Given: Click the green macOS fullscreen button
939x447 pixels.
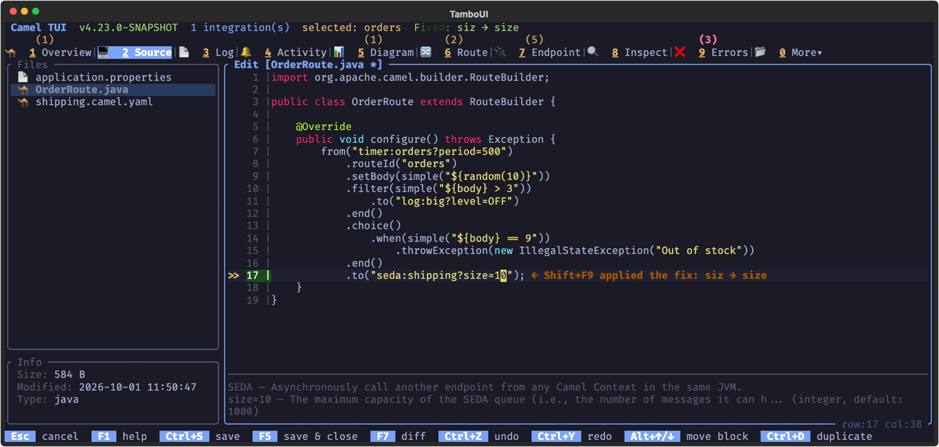Looking at the screenshot, I should tap(36, 11).
